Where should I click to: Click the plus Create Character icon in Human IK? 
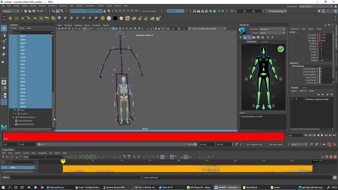pos(241,37)
